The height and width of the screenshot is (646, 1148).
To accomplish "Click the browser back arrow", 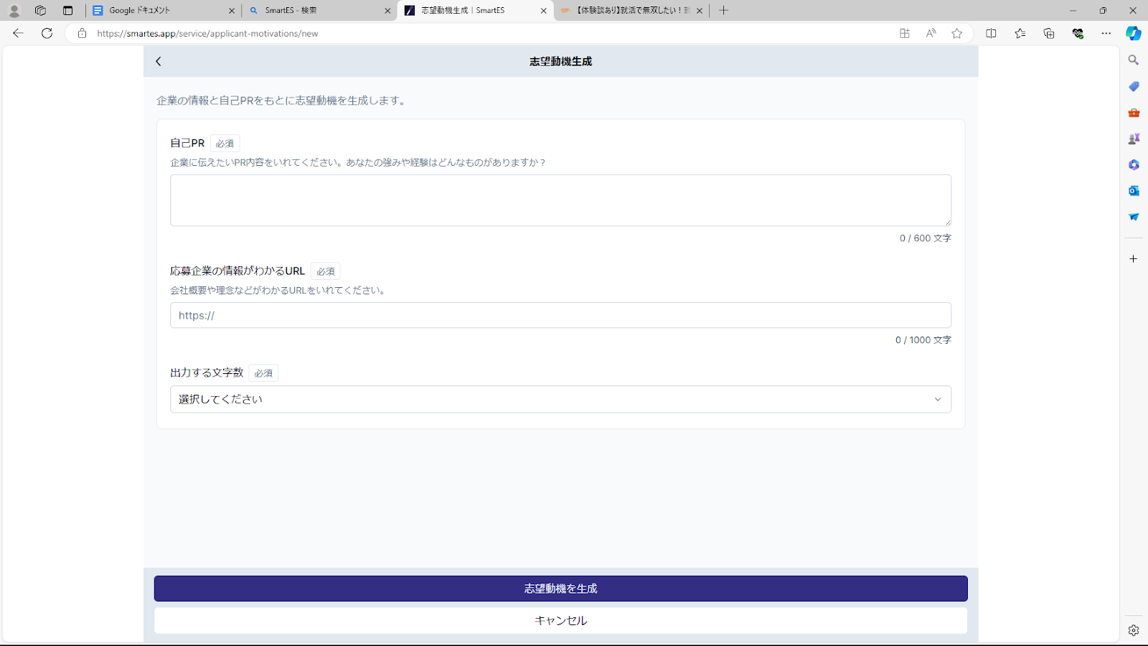I will coord(19,33).
